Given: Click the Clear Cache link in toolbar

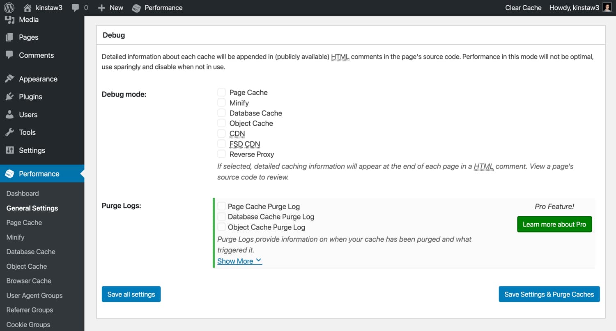Looking at the screenshot, I should point(523,7).
